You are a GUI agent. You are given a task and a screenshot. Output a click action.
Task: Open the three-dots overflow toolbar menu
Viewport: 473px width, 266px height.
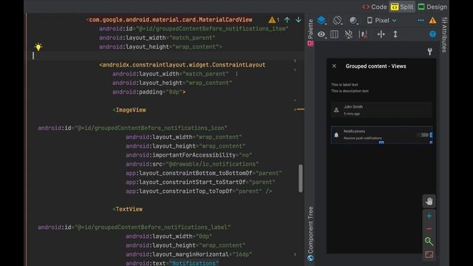tap(421, 20)
